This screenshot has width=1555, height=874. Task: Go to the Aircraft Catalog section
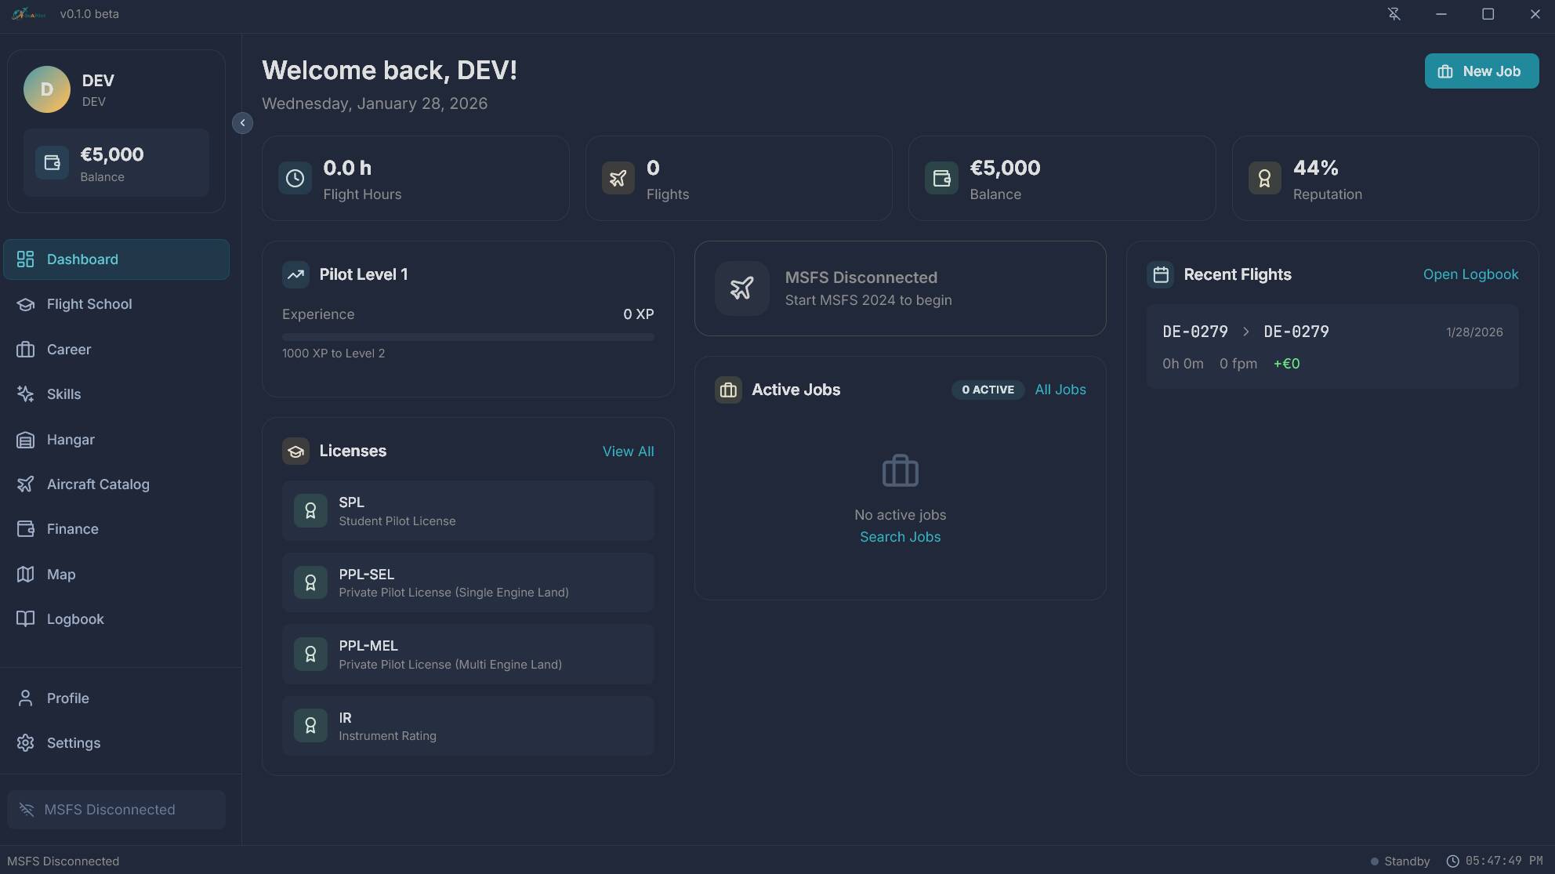[97, 484]
